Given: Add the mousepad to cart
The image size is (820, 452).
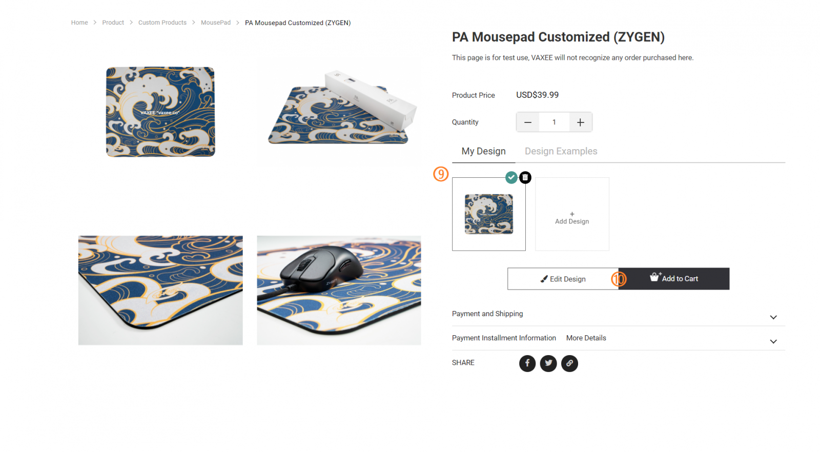Looking at the screenshot, I should pyautogui.click(x=674, y=279).
